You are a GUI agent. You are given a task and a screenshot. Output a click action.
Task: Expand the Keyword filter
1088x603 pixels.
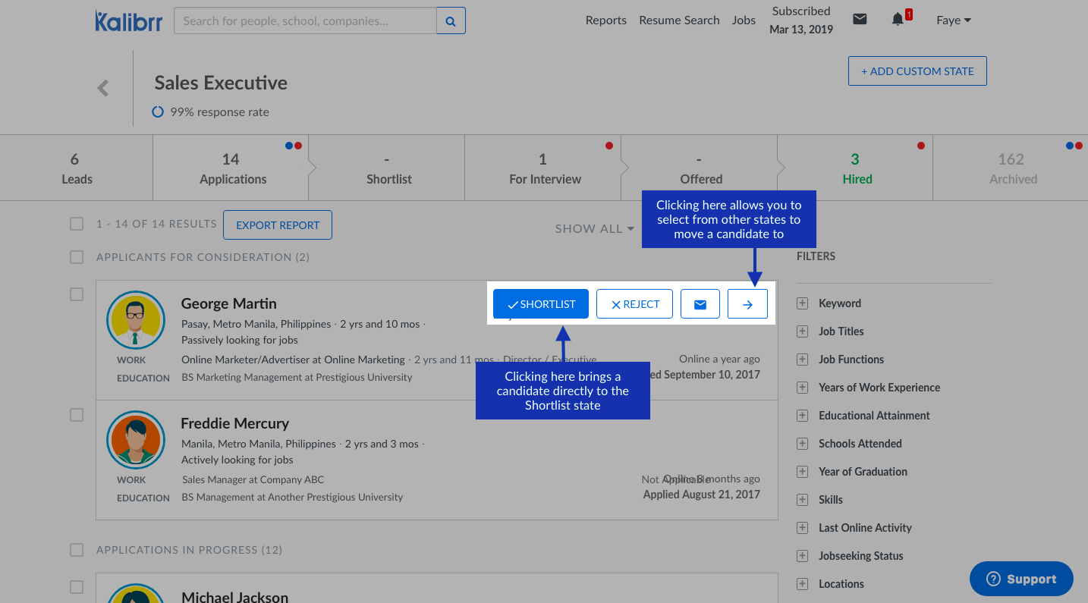(x=802, y=303)
